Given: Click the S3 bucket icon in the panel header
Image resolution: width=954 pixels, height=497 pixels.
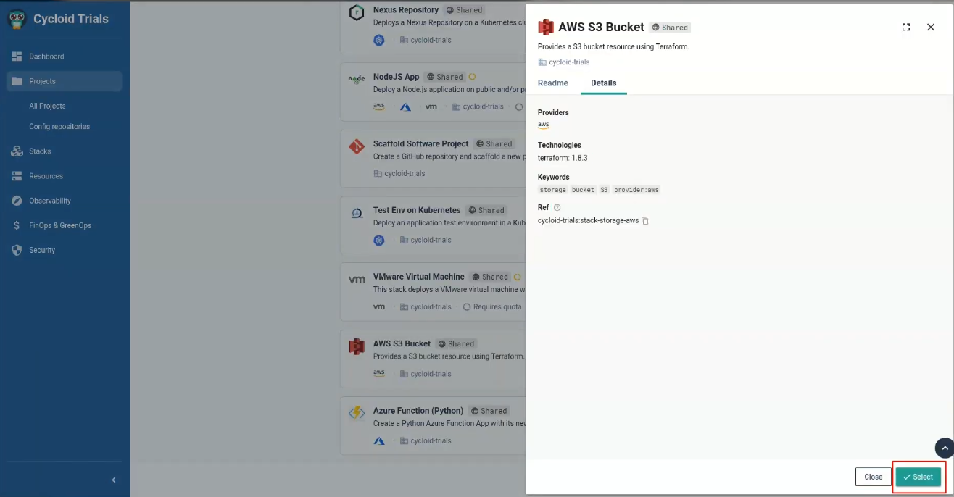Looking at the screenshot, I should [x=545, y=28].
